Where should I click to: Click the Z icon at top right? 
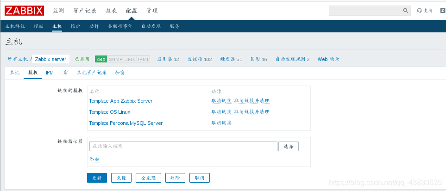click(x=443, y=11)
